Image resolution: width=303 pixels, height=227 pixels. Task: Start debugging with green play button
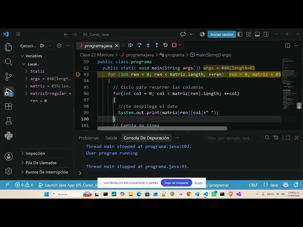tap(42, 46)
